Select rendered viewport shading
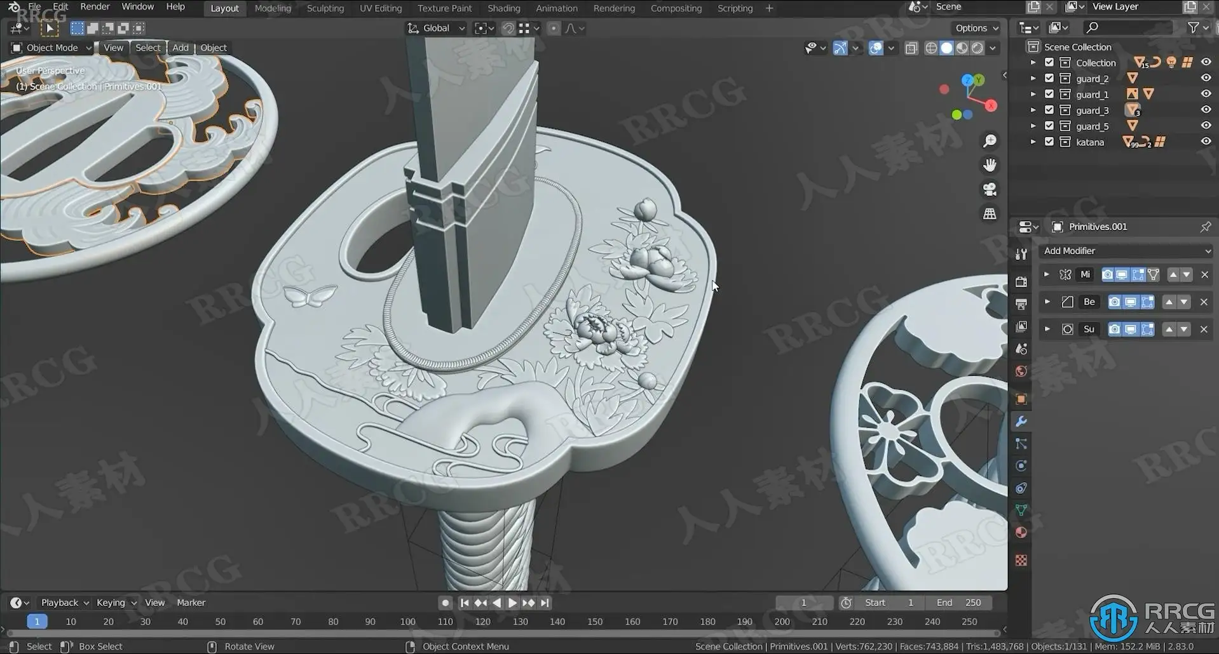Screen dimensions: 1219x654 pos(977,48)
